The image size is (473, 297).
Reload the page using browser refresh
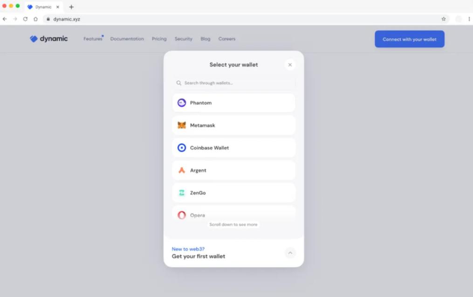(25, 19)
